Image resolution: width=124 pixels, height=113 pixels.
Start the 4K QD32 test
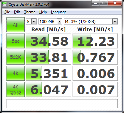[x=15, y=89]
